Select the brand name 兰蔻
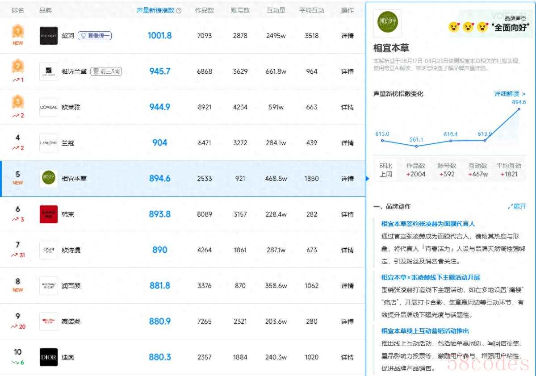 (68, 143)
